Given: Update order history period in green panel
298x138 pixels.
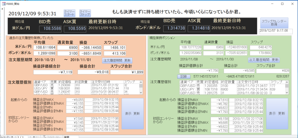Looking at the screenshot, I should (263, 60).
